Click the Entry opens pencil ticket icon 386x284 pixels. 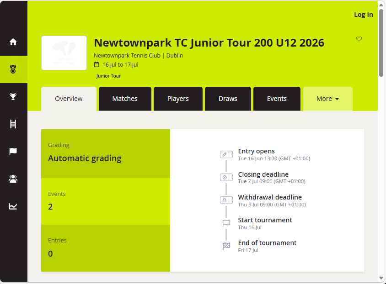pyautogui.click(x=226, y=154)
